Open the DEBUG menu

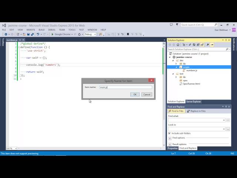(52, 30)
